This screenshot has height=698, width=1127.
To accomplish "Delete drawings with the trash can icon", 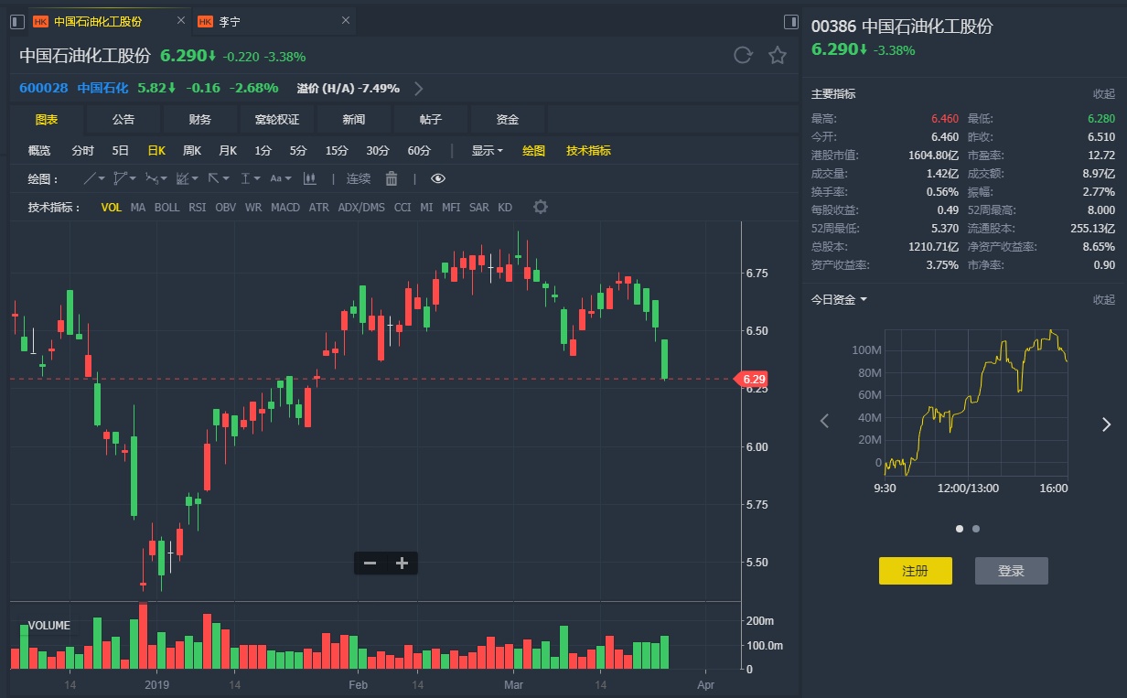I will (392, 178).
